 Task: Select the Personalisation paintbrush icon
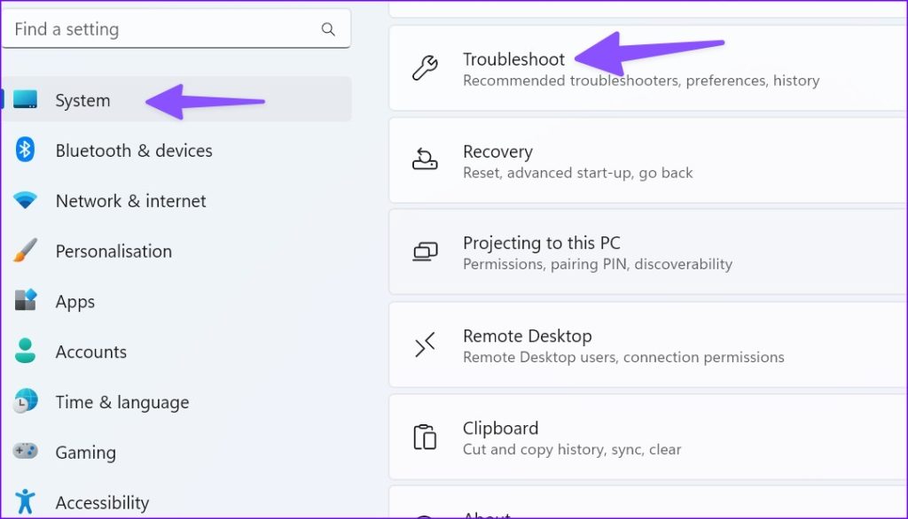tap(25, 251)
